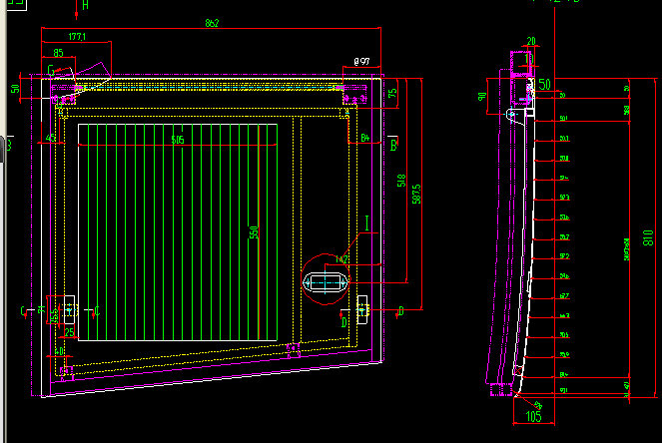Select the 25 dimension under left bracket
This screenshot has width=662, height=443.
coord(69,330)
